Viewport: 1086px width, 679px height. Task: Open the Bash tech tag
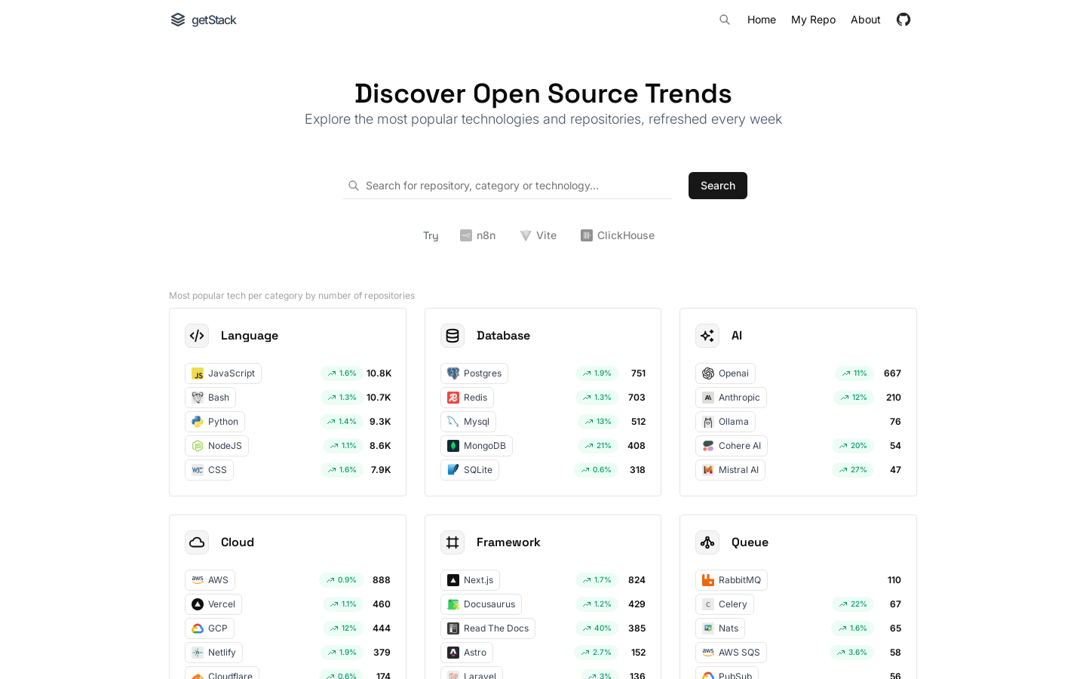pyautogui.click(x=210, y=398)
